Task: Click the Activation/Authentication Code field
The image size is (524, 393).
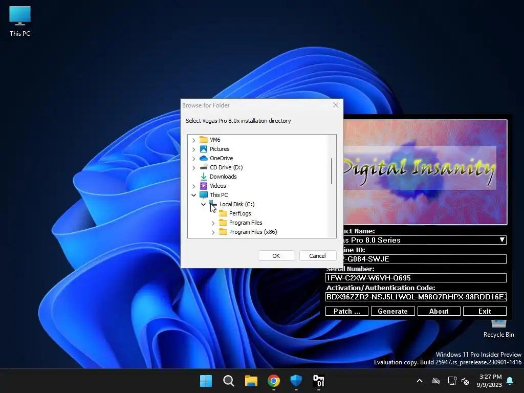Action: [x=416, y=297]
